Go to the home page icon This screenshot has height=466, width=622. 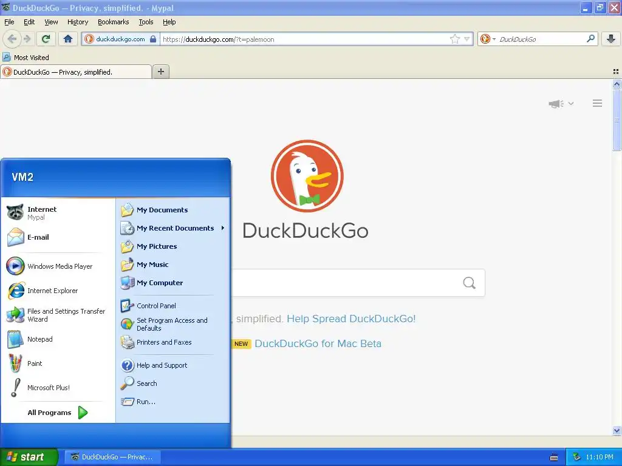coord(68,39)
